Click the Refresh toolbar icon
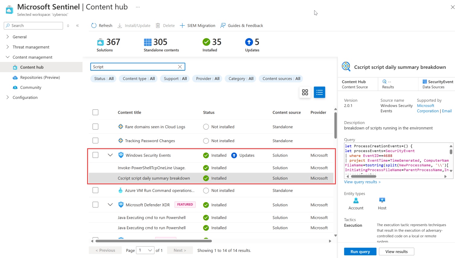Screen dimensions: 455x258 93,26
